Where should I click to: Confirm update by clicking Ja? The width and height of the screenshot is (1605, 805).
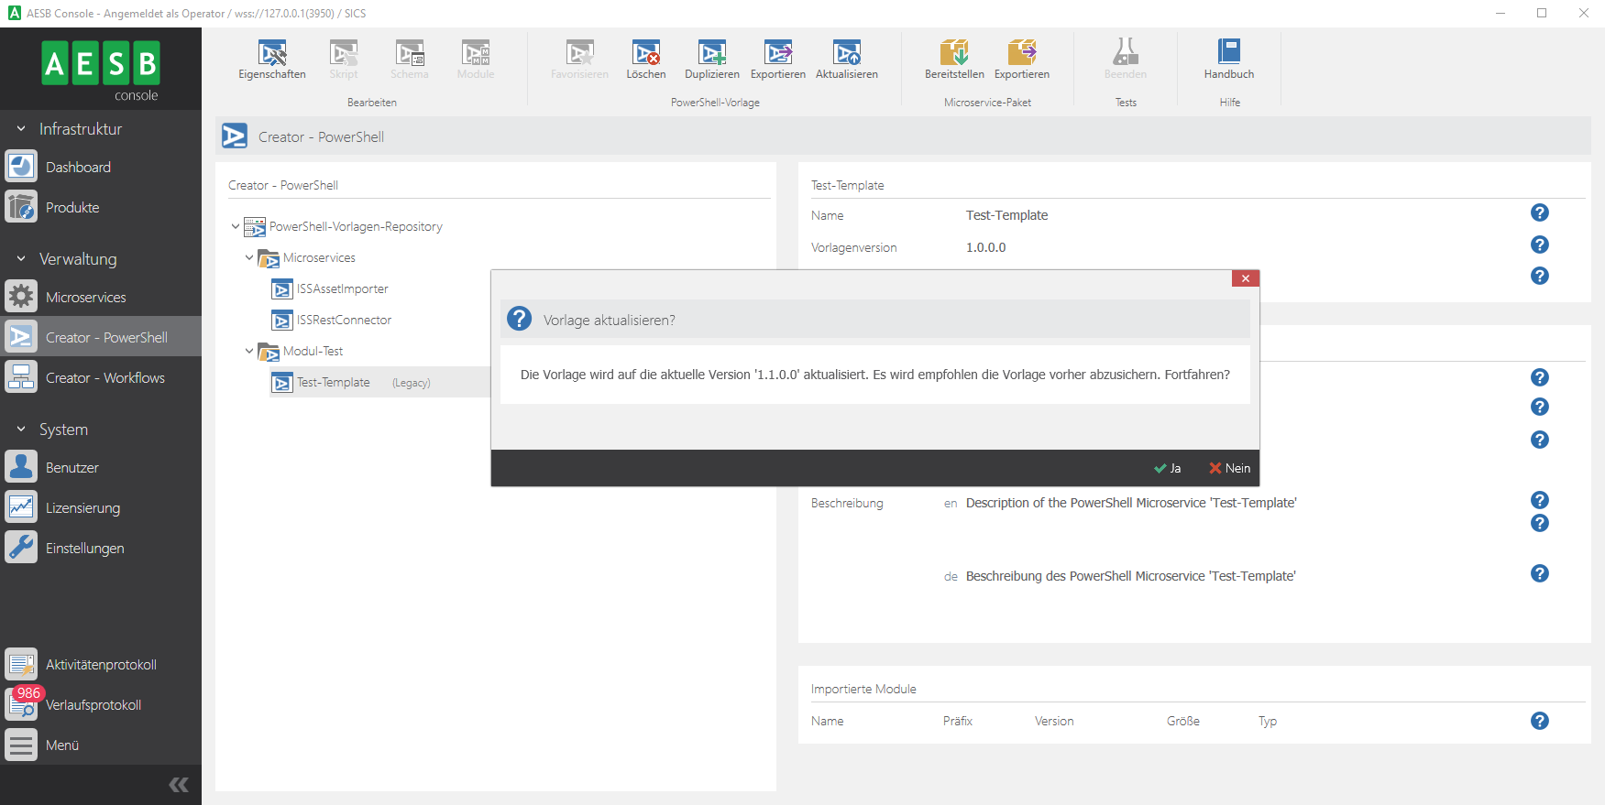[1167, 468]
